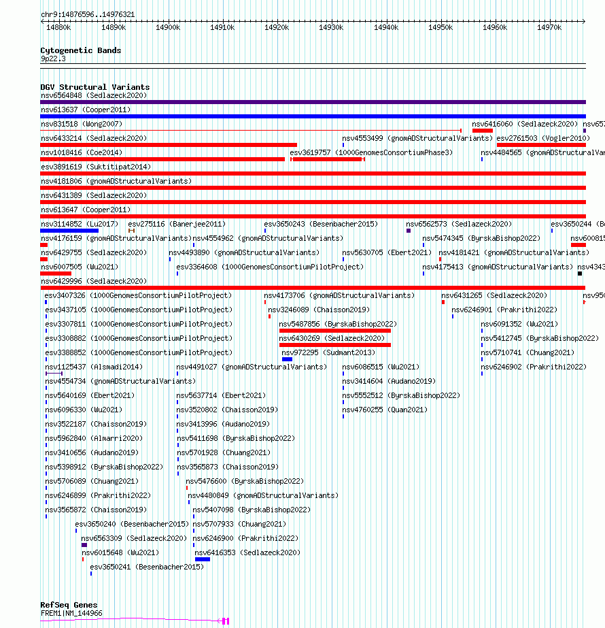Open nsv6433214 (Sedlazeck2020) variant

(94, 138)
